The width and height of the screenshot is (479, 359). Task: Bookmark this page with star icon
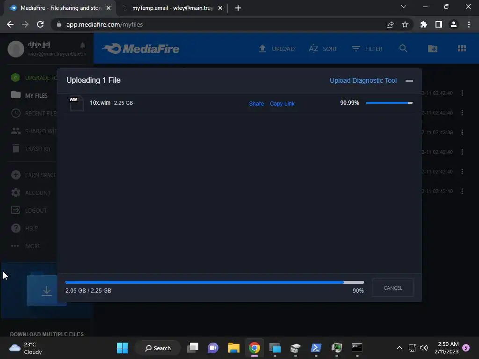(405, 24)
